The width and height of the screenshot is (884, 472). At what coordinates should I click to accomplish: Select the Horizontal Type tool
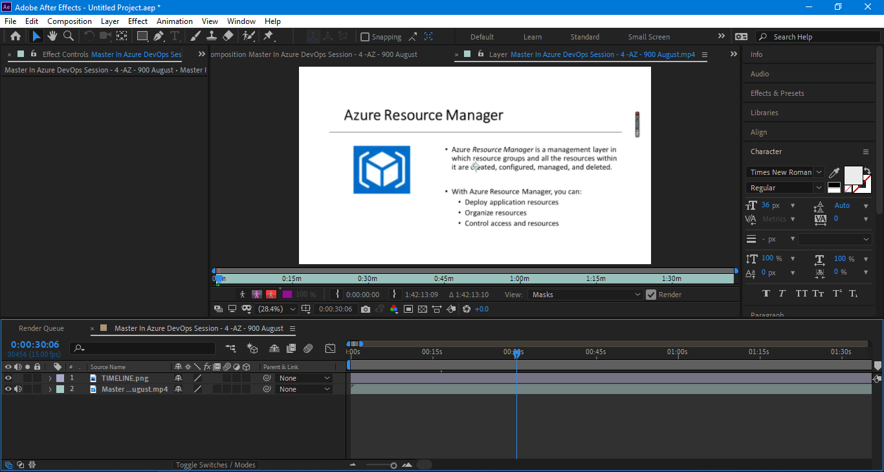coord(175,36)
